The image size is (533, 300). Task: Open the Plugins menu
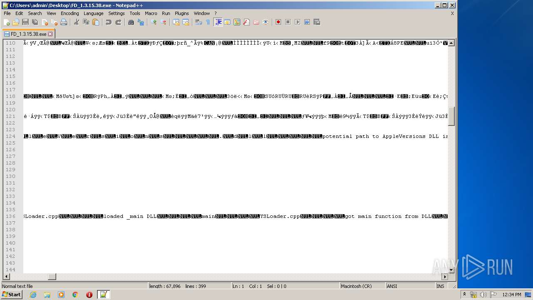(x=182, y=13)
